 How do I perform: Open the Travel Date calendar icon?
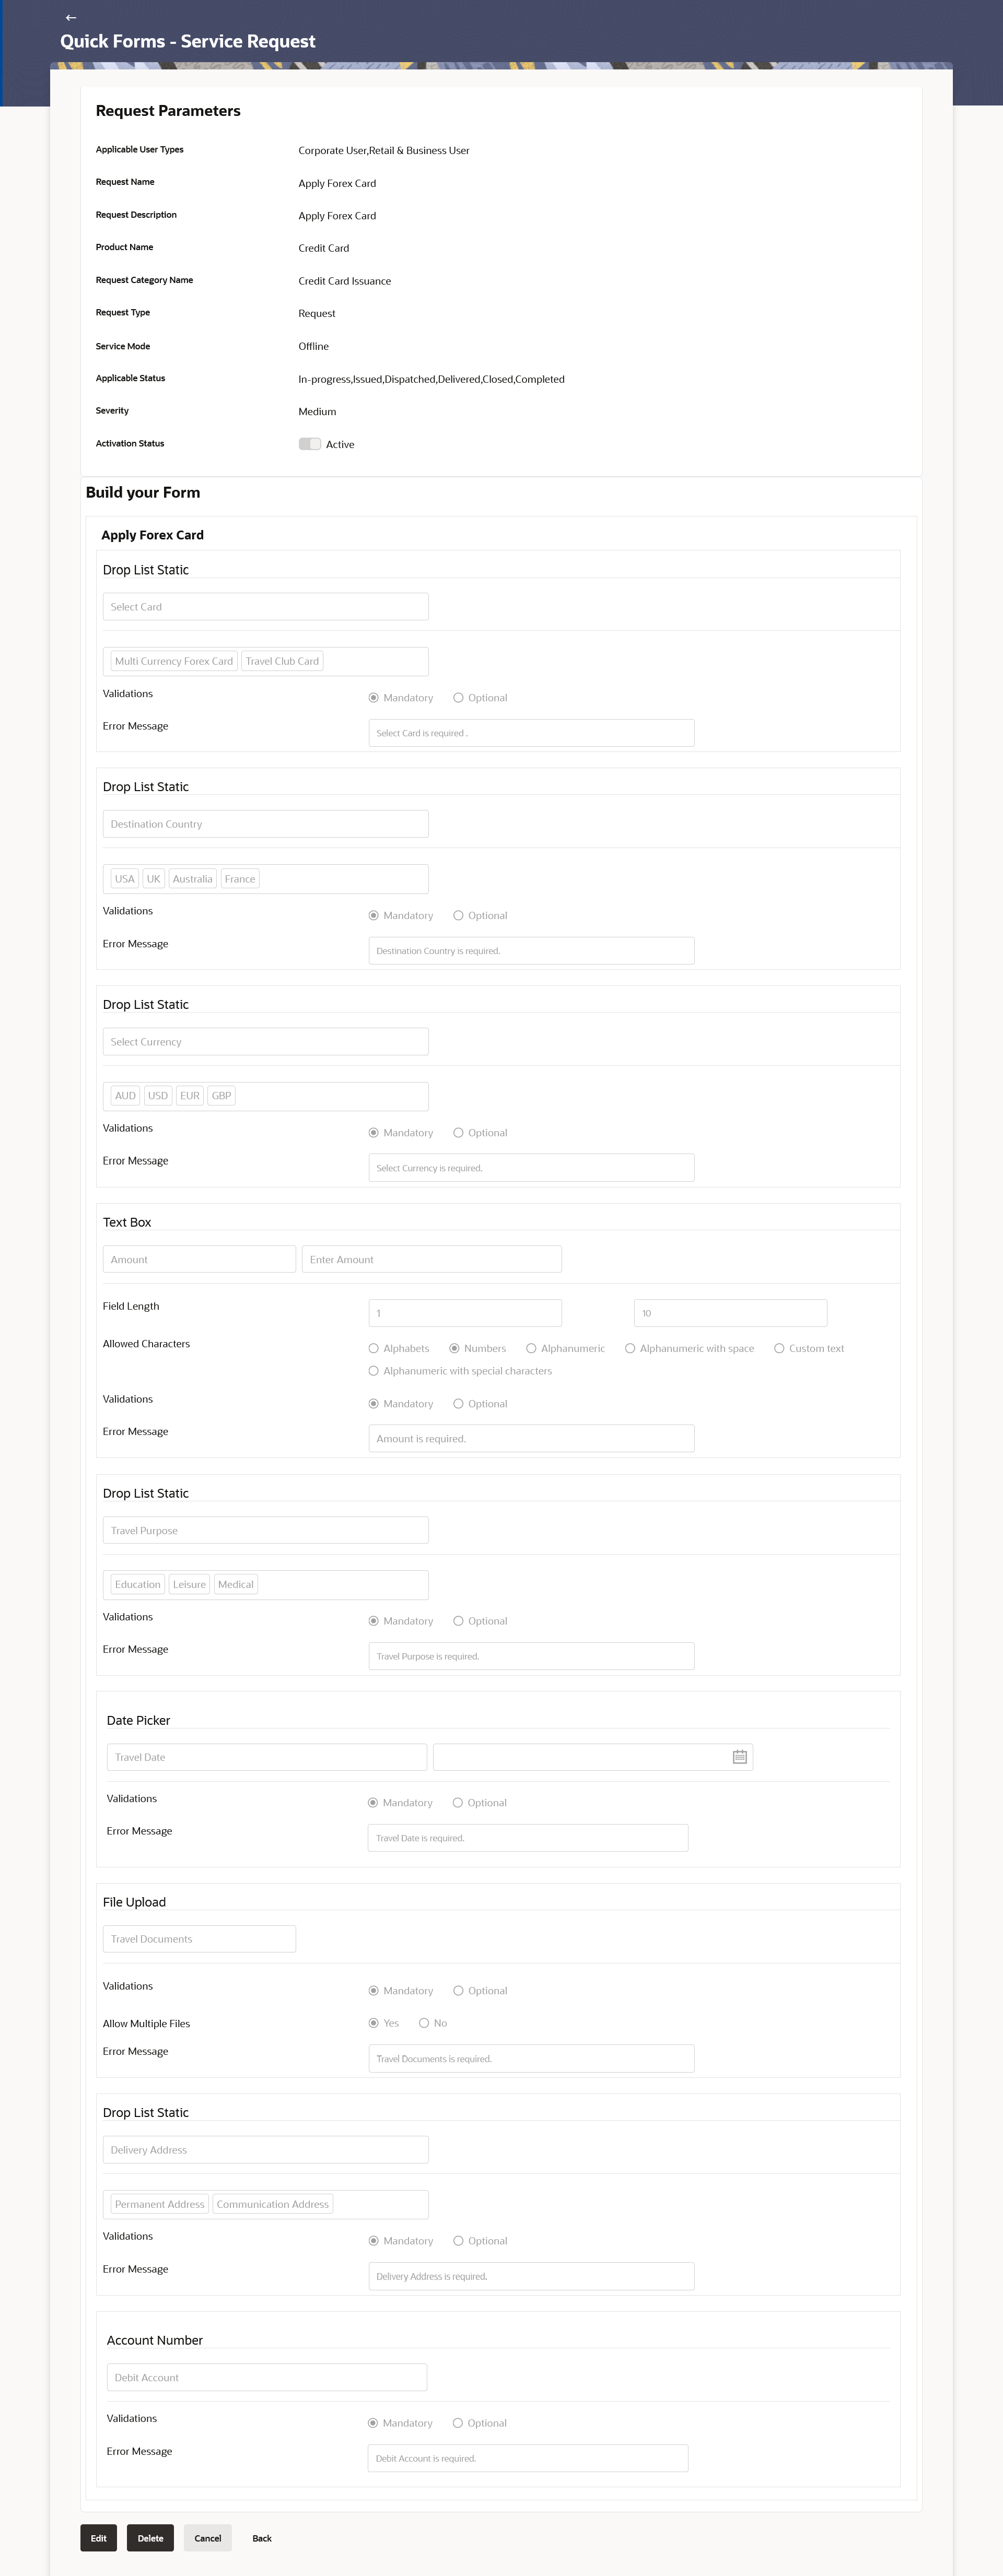click(739, 1757)
